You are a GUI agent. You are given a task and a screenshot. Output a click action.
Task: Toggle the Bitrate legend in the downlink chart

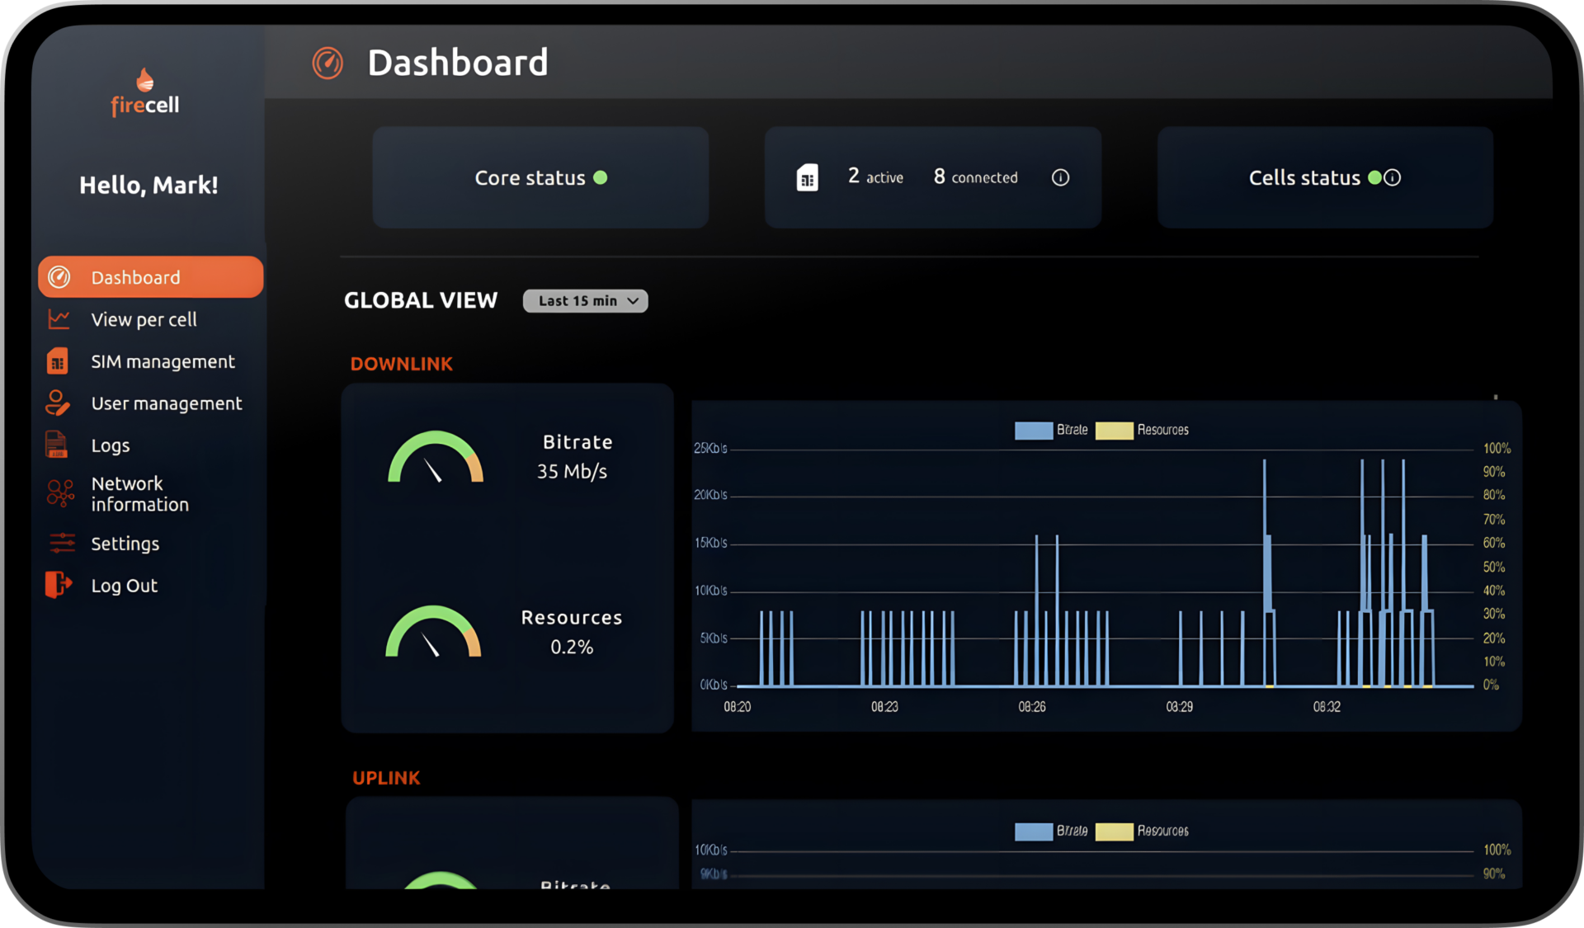1052,430
